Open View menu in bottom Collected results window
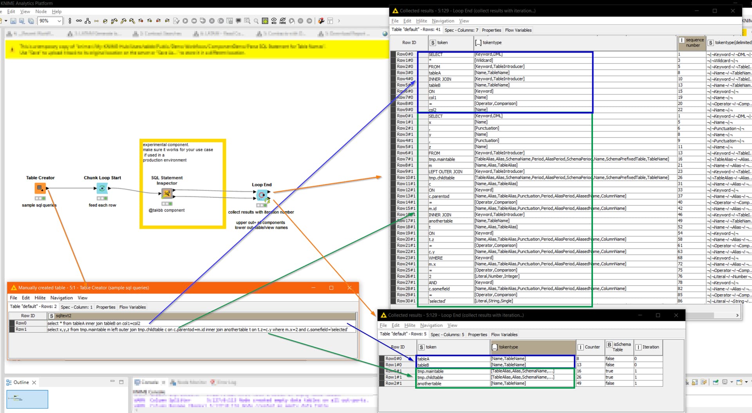Viewport: 752px width, 413px height. 452,325
